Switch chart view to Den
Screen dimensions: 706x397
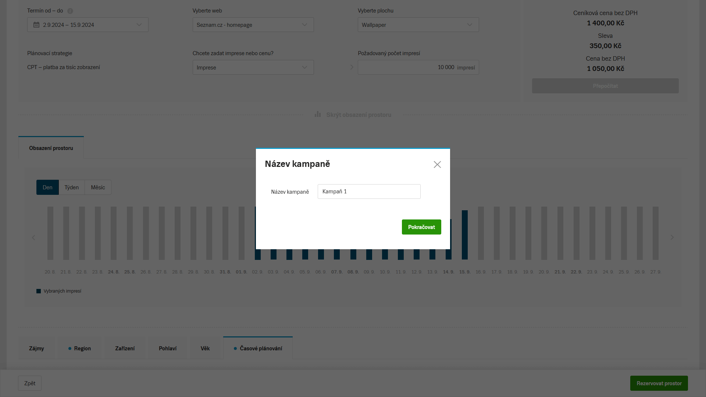point(47,187)
